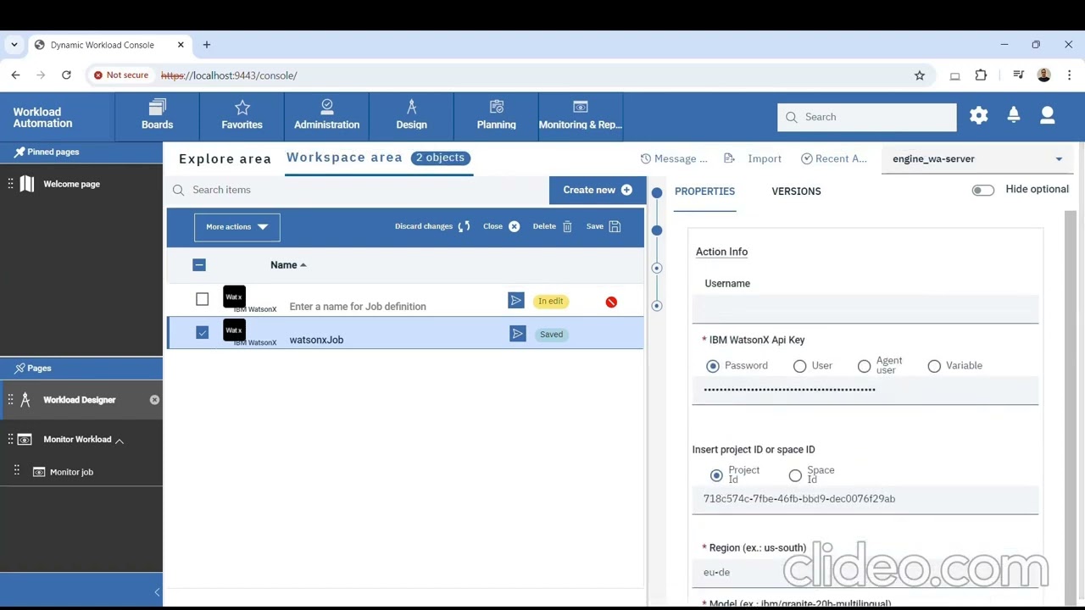
Task: Close the Workload Designer page
Action: (154, 400)
